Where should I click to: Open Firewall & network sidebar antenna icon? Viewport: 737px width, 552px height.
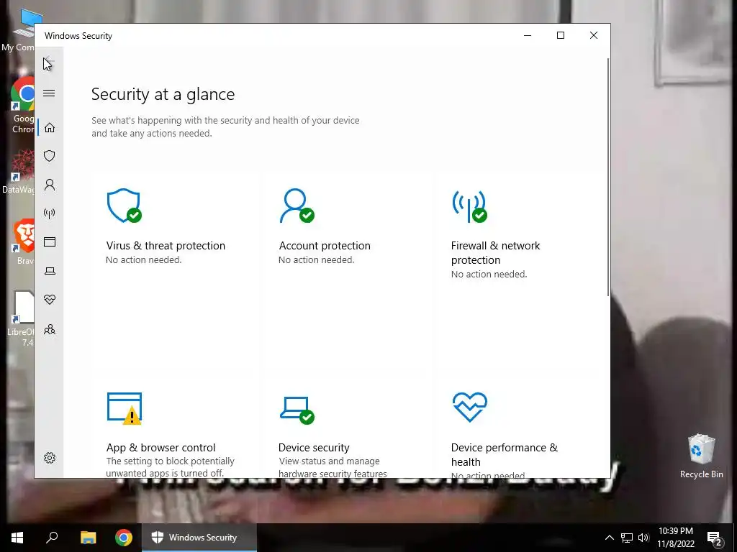[x=50, y=213]
